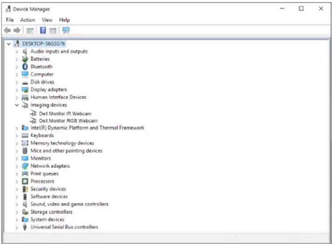332x244 pixels.
Task: Expand the Intel(R) Dynamic Platform and Thermal Framework category
Action: [17, 128]
